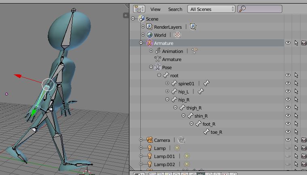Select the toe_R bone entry
This screenshot has width=307, height=175.
[x=216, y=132]
